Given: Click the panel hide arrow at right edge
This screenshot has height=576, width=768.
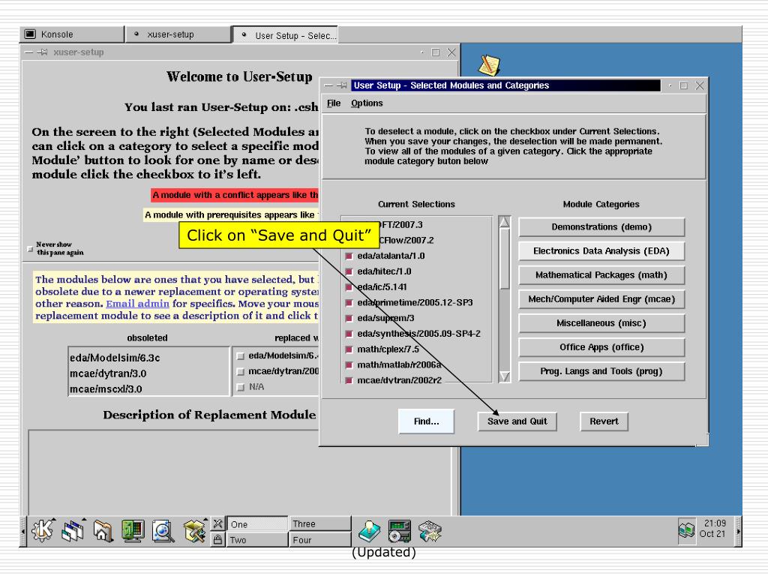Looking at the screenshot, I should 739,531.
